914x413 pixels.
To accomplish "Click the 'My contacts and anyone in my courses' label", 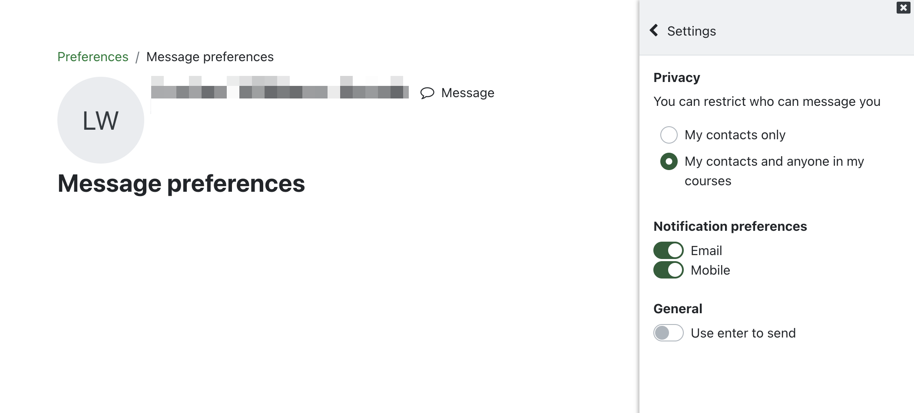I will coord(774,171).
